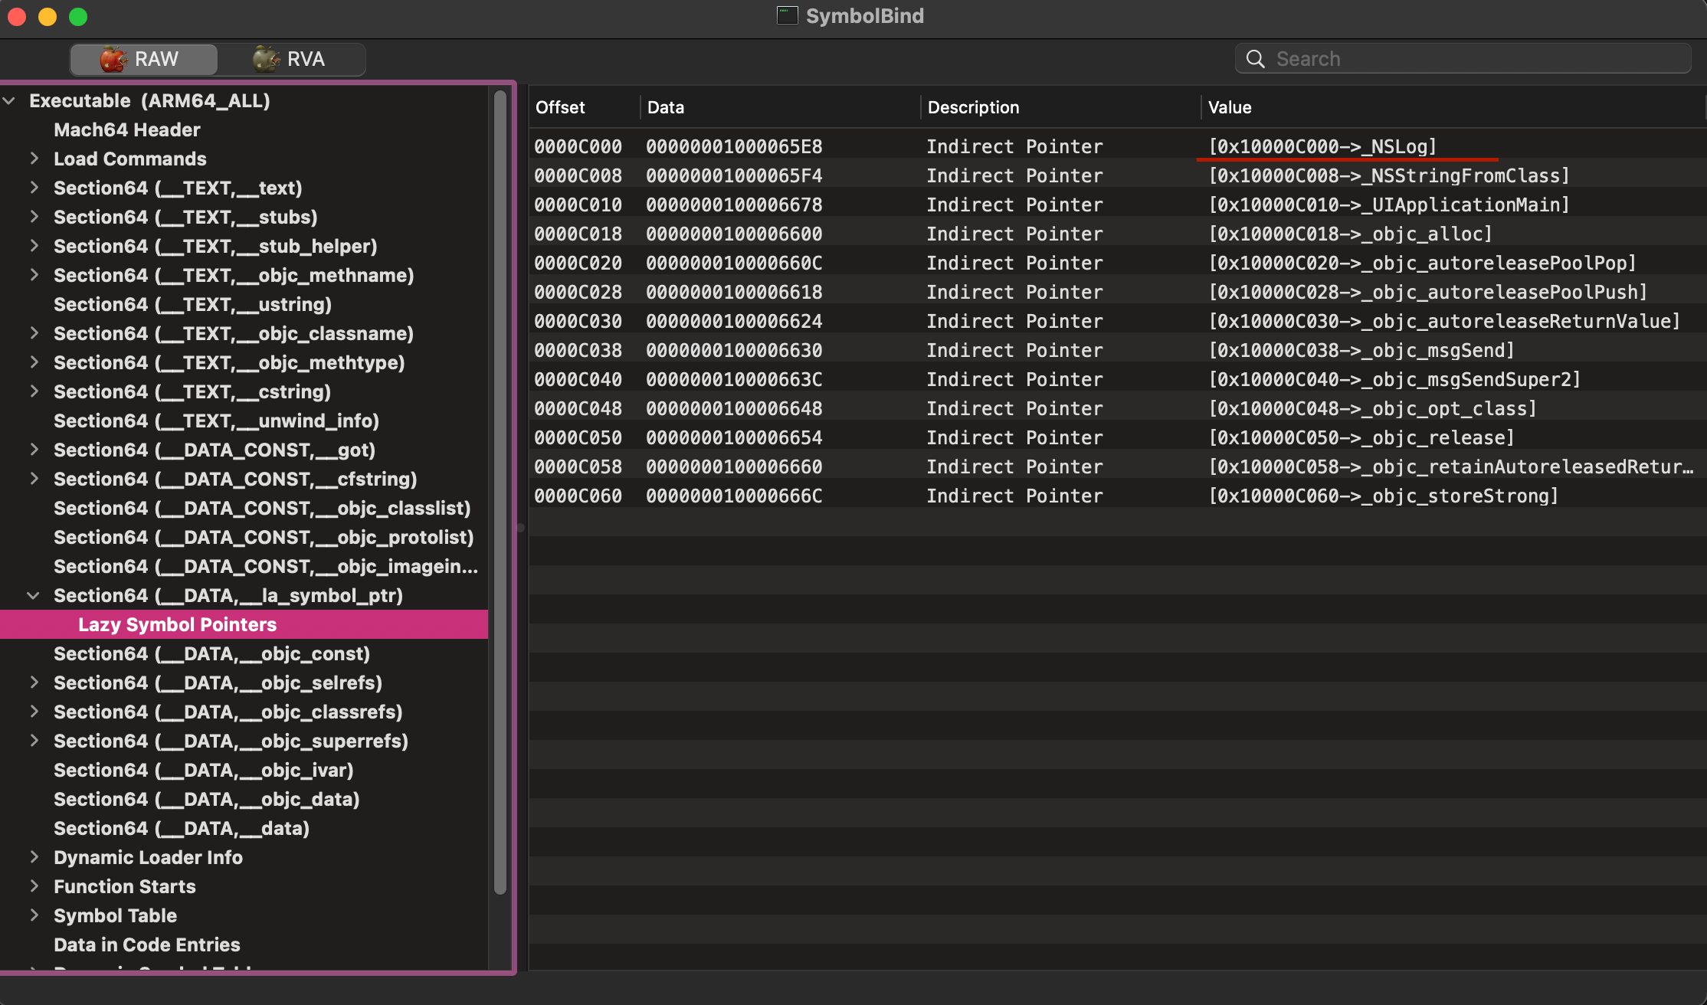Switch to RVA address mode
The image size is (1707, 1005).
pyautogui.click(x=291, y=59)
